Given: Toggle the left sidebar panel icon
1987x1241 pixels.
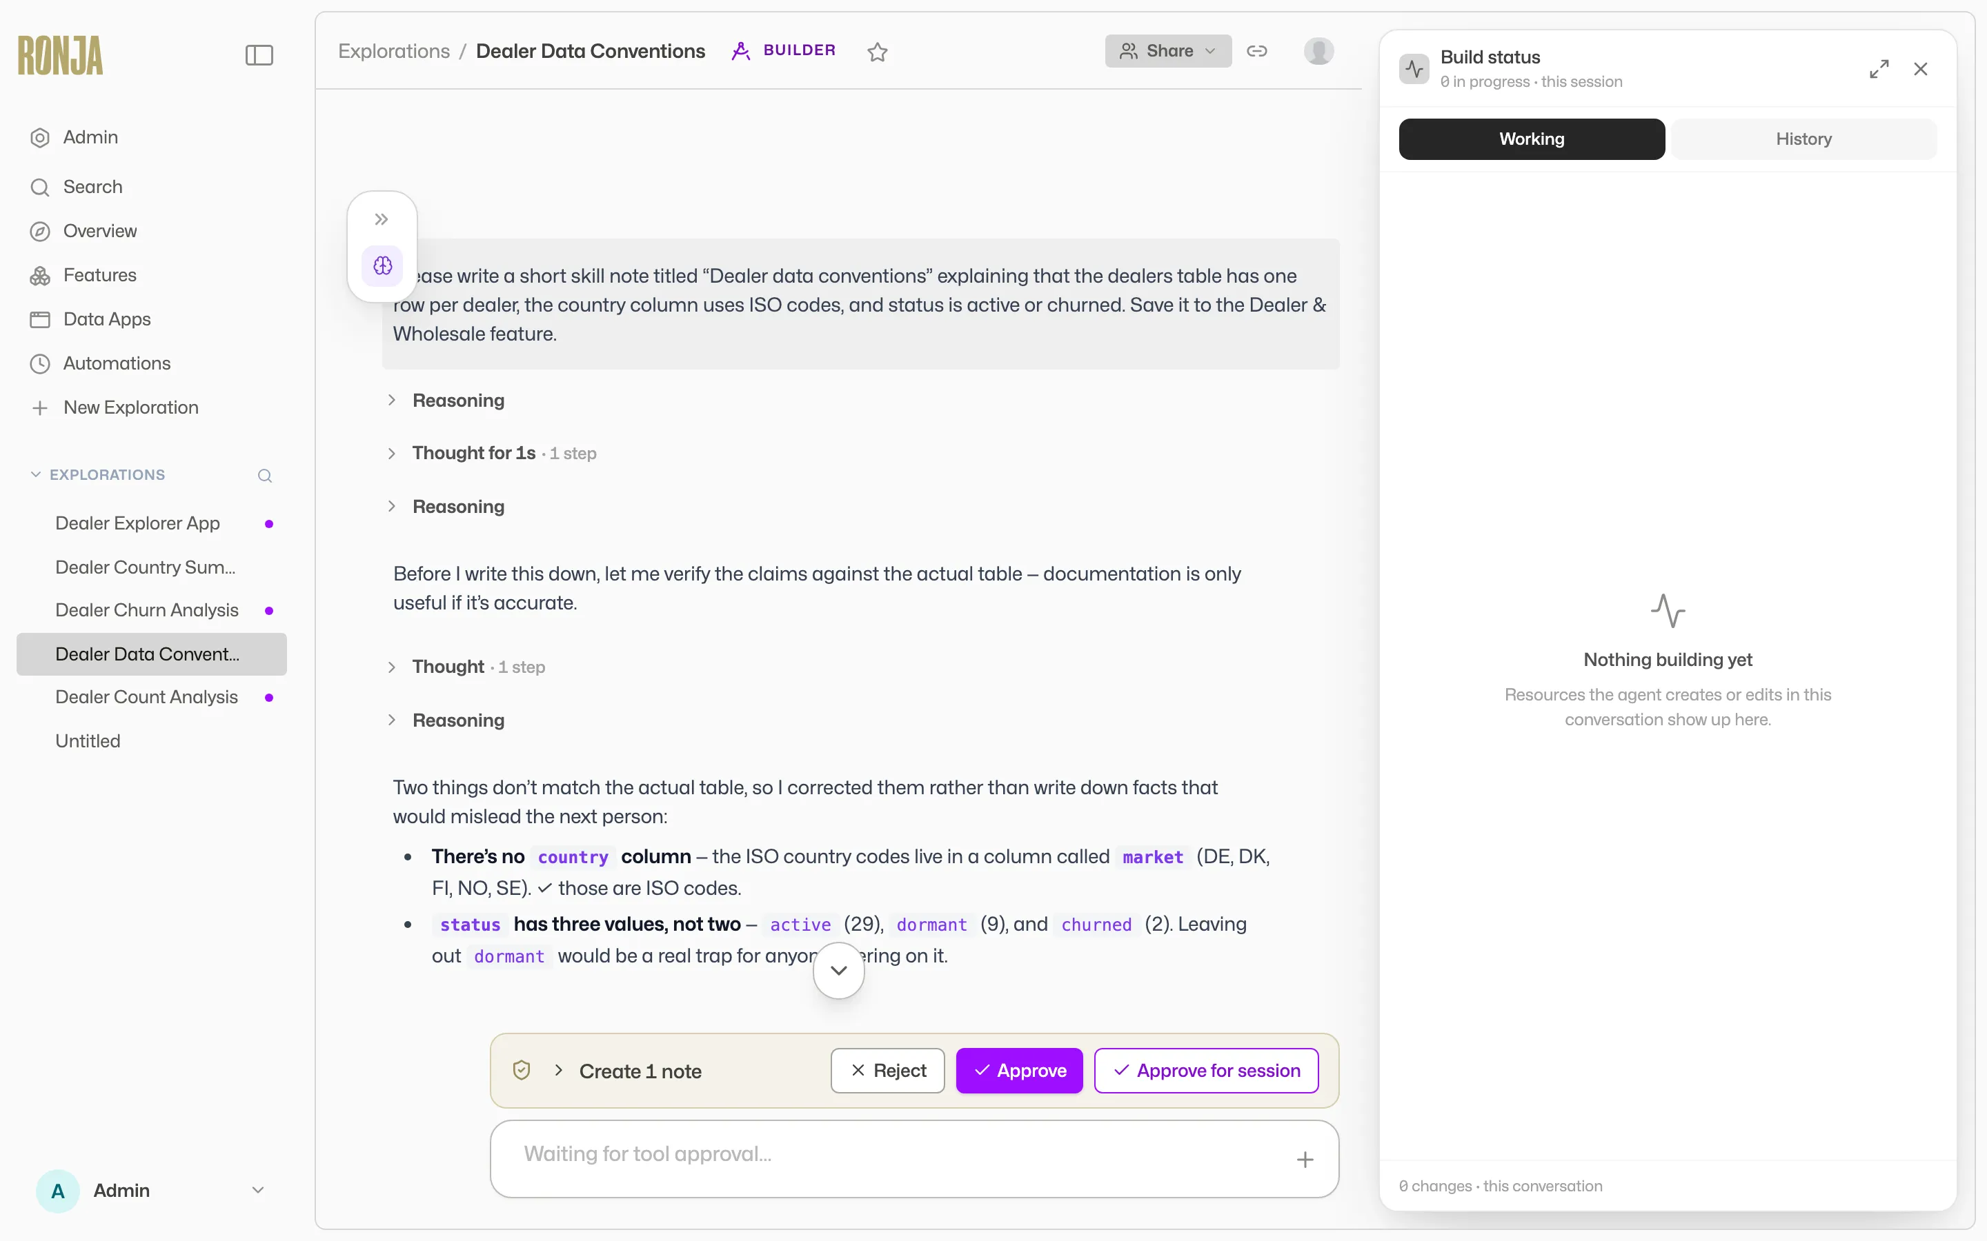Looking at the screenshot, I should click(x=259, y=55).
